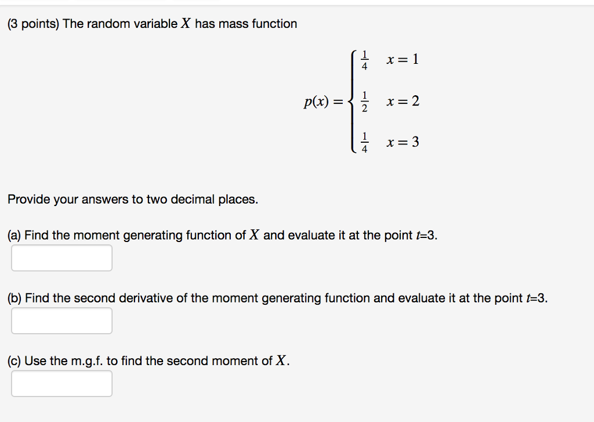Click the fraction 1/4 for x=1
Image resolution: width=594 pixels, height=422 pixels.
pos(365,59)
